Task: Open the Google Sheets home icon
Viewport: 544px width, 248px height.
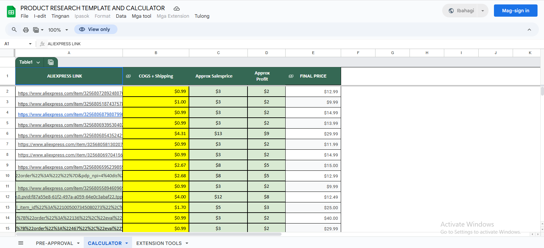Action: pos(11,12)
